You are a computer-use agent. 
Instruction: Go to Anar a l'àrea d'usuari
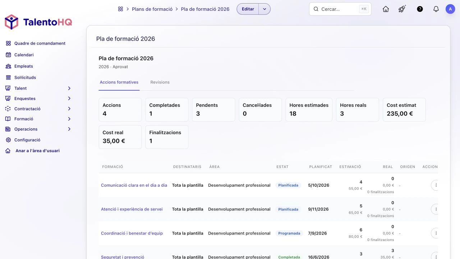pyautogui.click(x=38, y=151)
